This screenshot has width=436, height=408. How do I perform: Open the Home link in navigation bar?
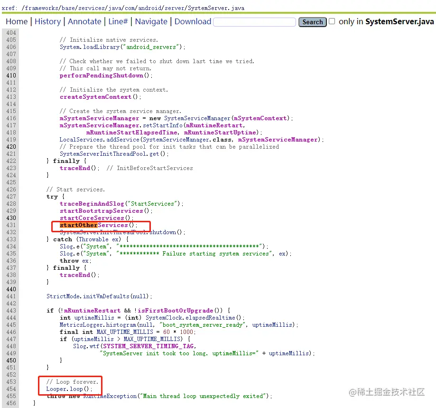[17, 21]
